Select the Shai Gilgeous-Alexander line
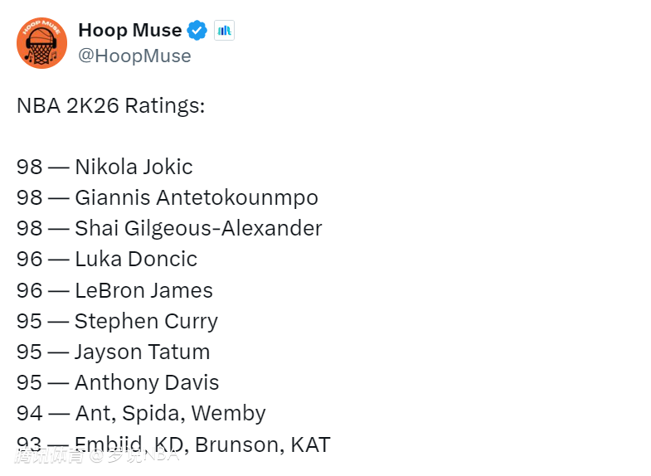 pos(169,228)
